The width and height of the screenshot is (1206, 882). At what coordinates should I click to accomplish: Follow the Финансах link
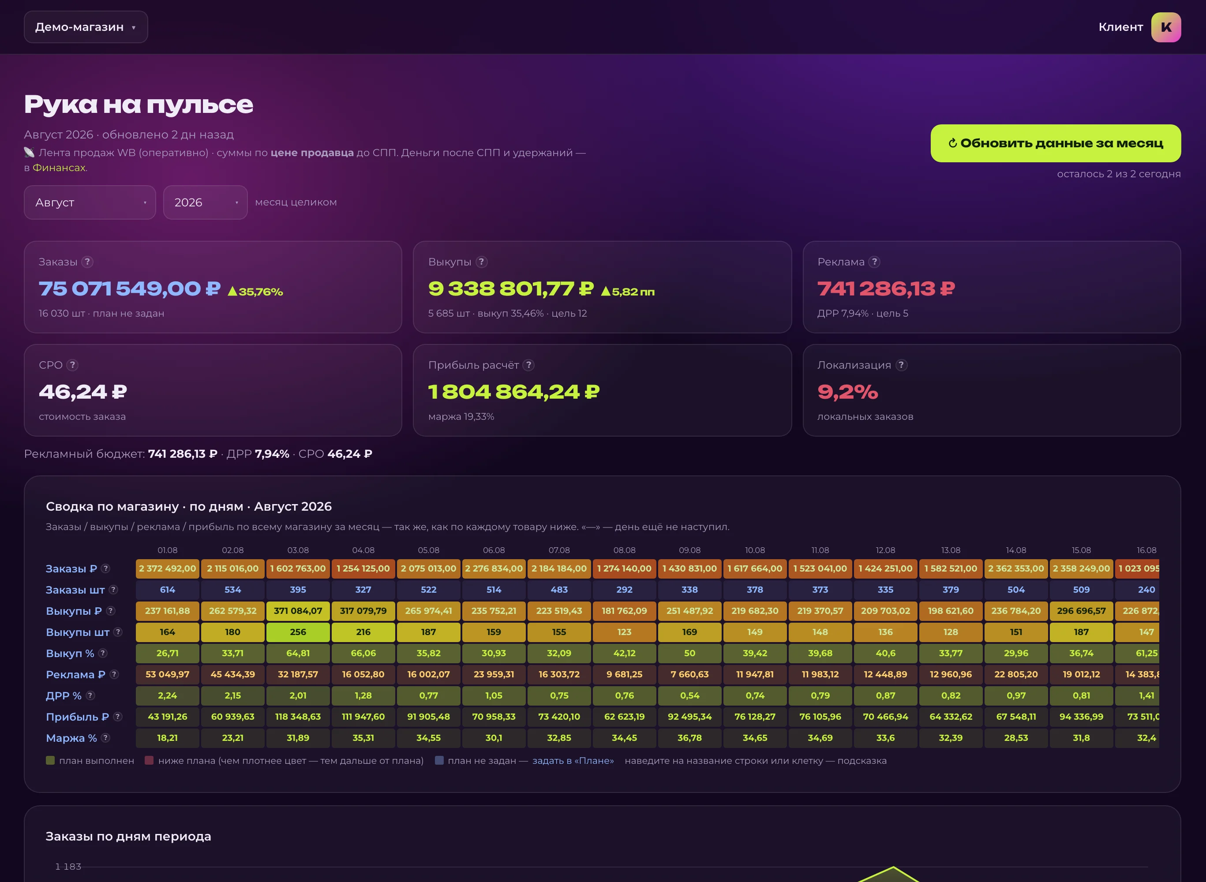[x=59, y=168]
